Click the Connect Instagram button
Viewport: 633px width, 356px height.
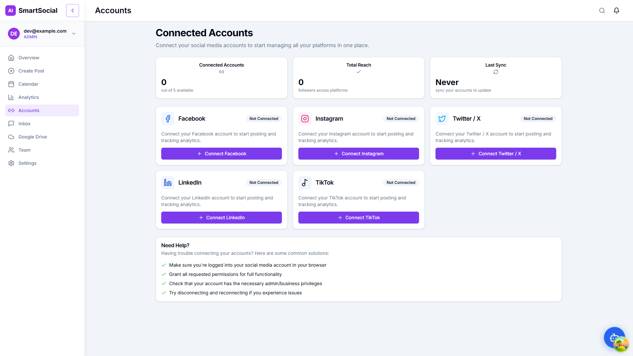[x=358, y=153]
